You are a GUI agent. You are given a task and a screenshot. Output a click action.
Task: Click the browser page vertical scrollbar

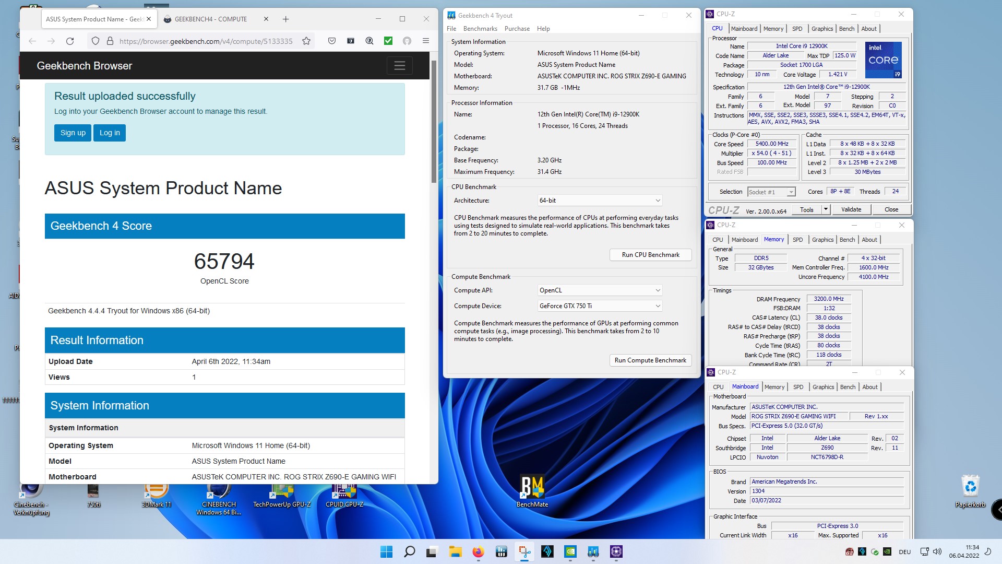click(433, 122)
